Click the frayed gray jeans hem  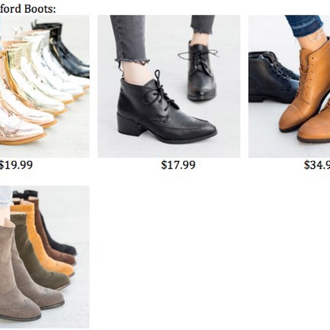(132, 61)
